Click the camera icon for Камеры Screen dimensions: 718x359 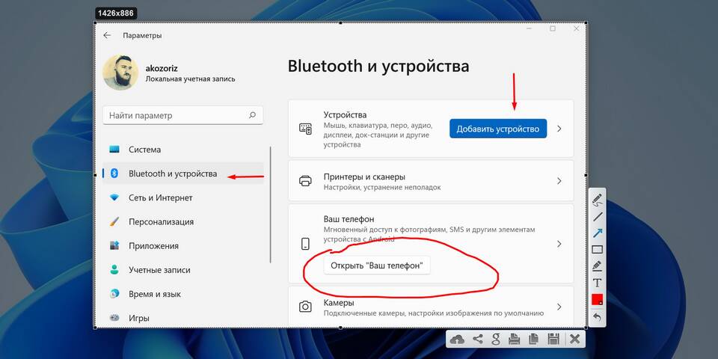[x=305, y=307]
